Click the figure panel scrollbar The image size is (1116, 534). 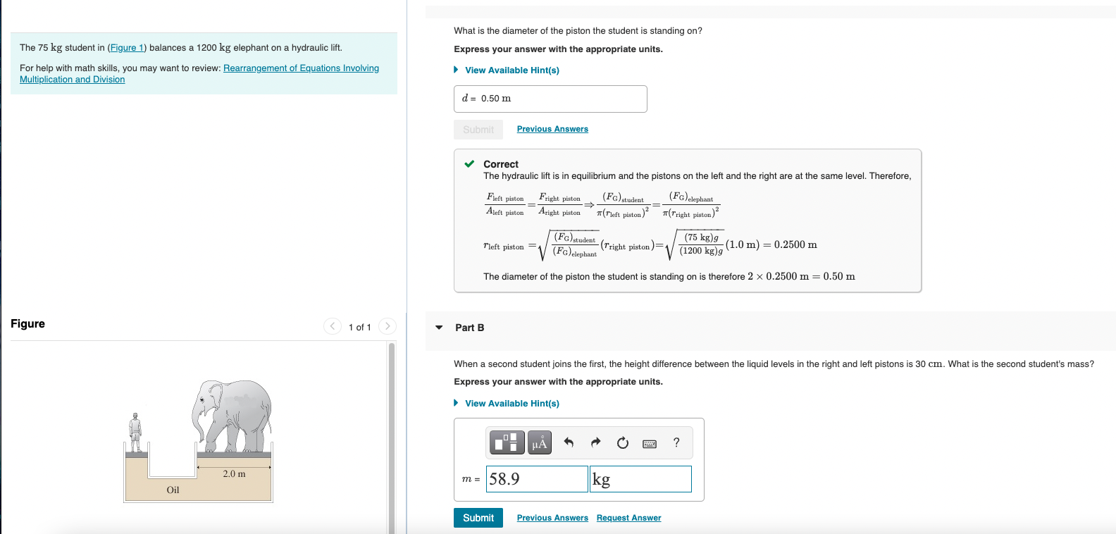[392, 437]
